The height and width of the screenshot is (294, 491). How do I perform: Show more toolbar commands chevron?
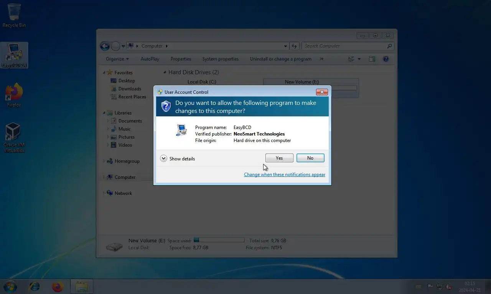(x=321, y=59)
